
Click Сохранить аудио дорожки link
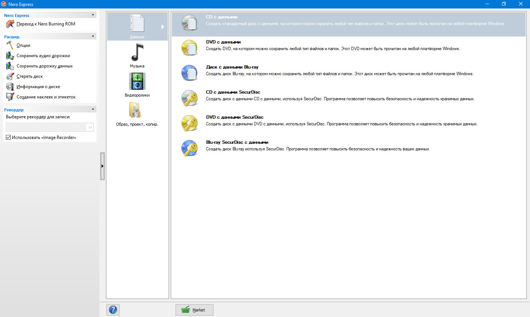pos(43,56)
